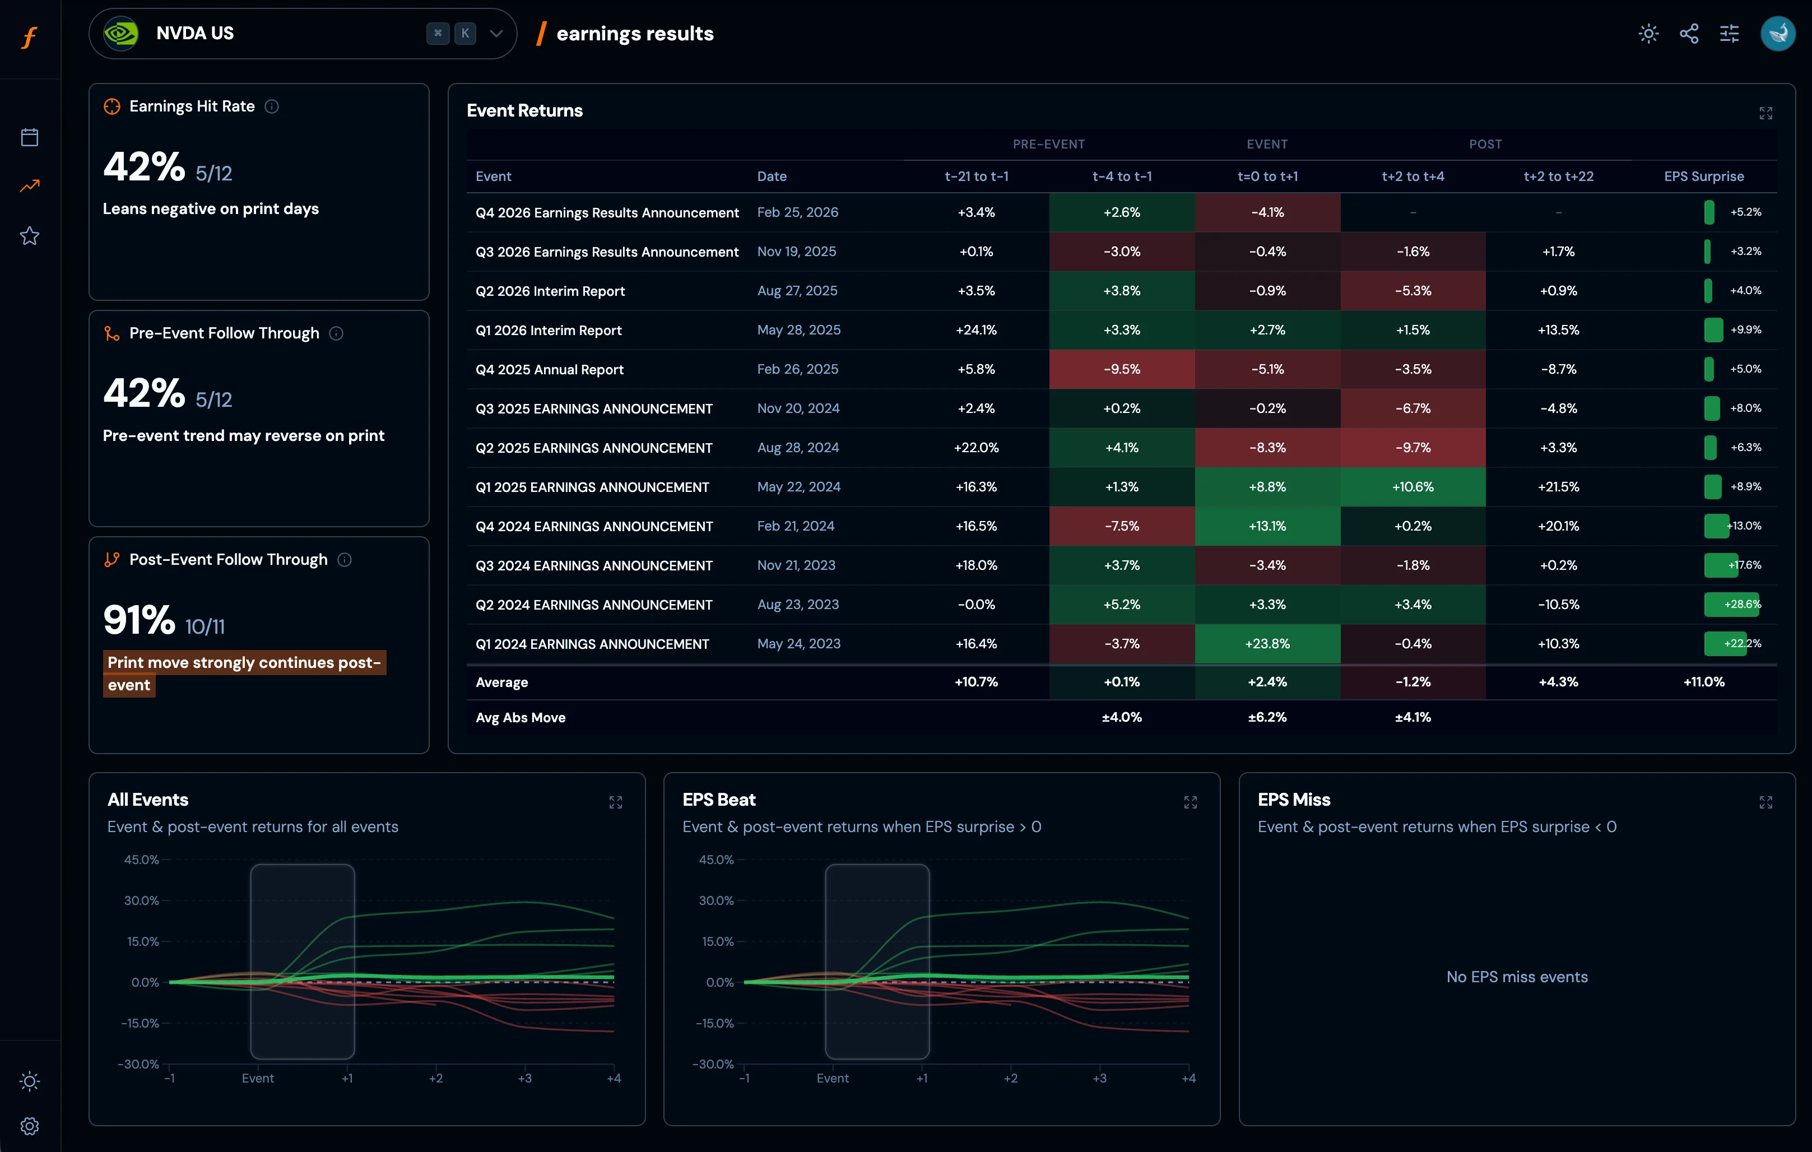Expand the All Events chart panel
The image size is (1812, 1152).
(x=616, y=802)
